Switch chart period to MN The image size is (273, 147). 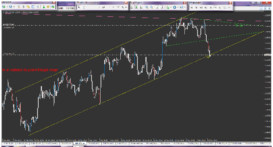pyautogui.click(x=229, y=8)
